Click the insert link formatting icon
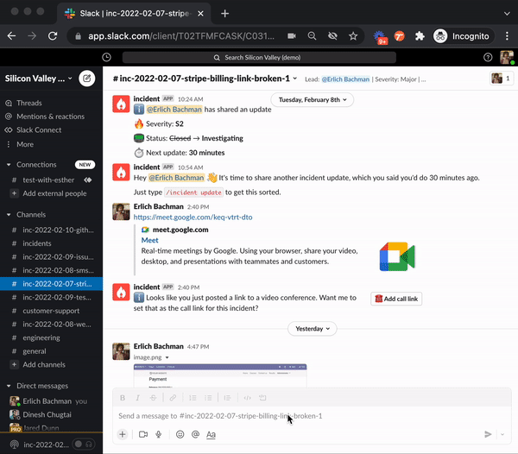Viewport: 518px width, 454px height. pyautogui.click(x=173, y=398)
